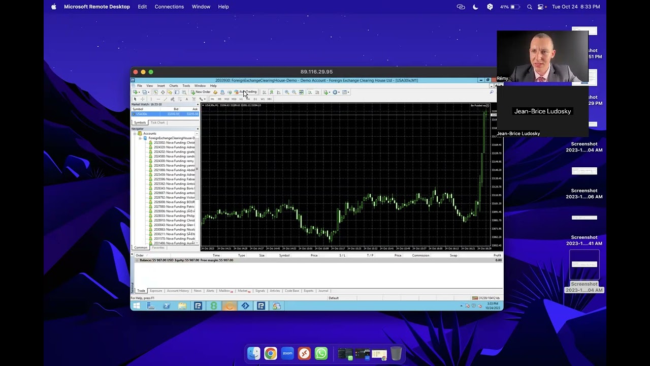
Task: Toggle the Market Watch window icon
Action: tap(155, 92)
